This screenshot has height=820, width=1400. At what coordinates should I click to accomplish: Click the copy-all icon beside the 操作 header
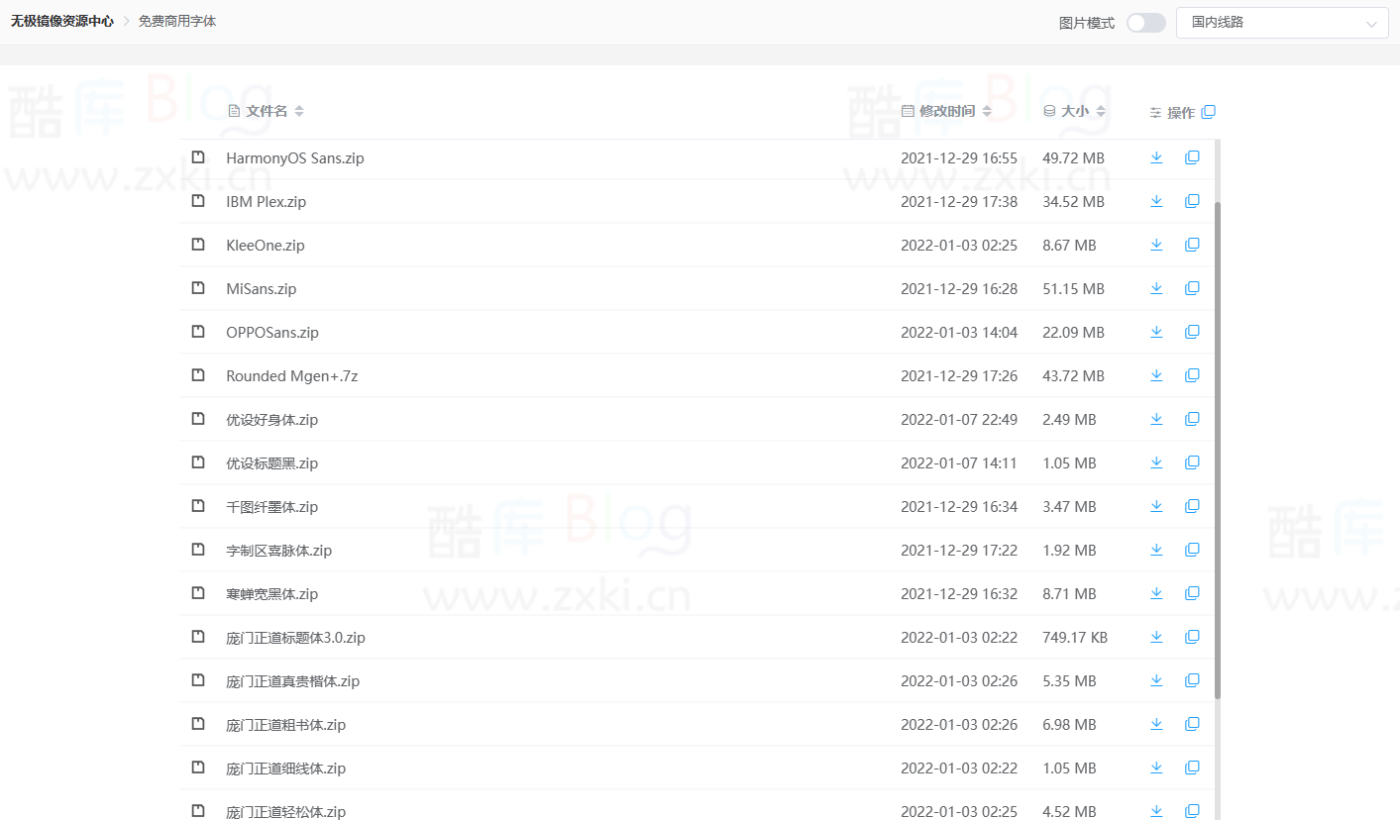(x=1210, y=112)
